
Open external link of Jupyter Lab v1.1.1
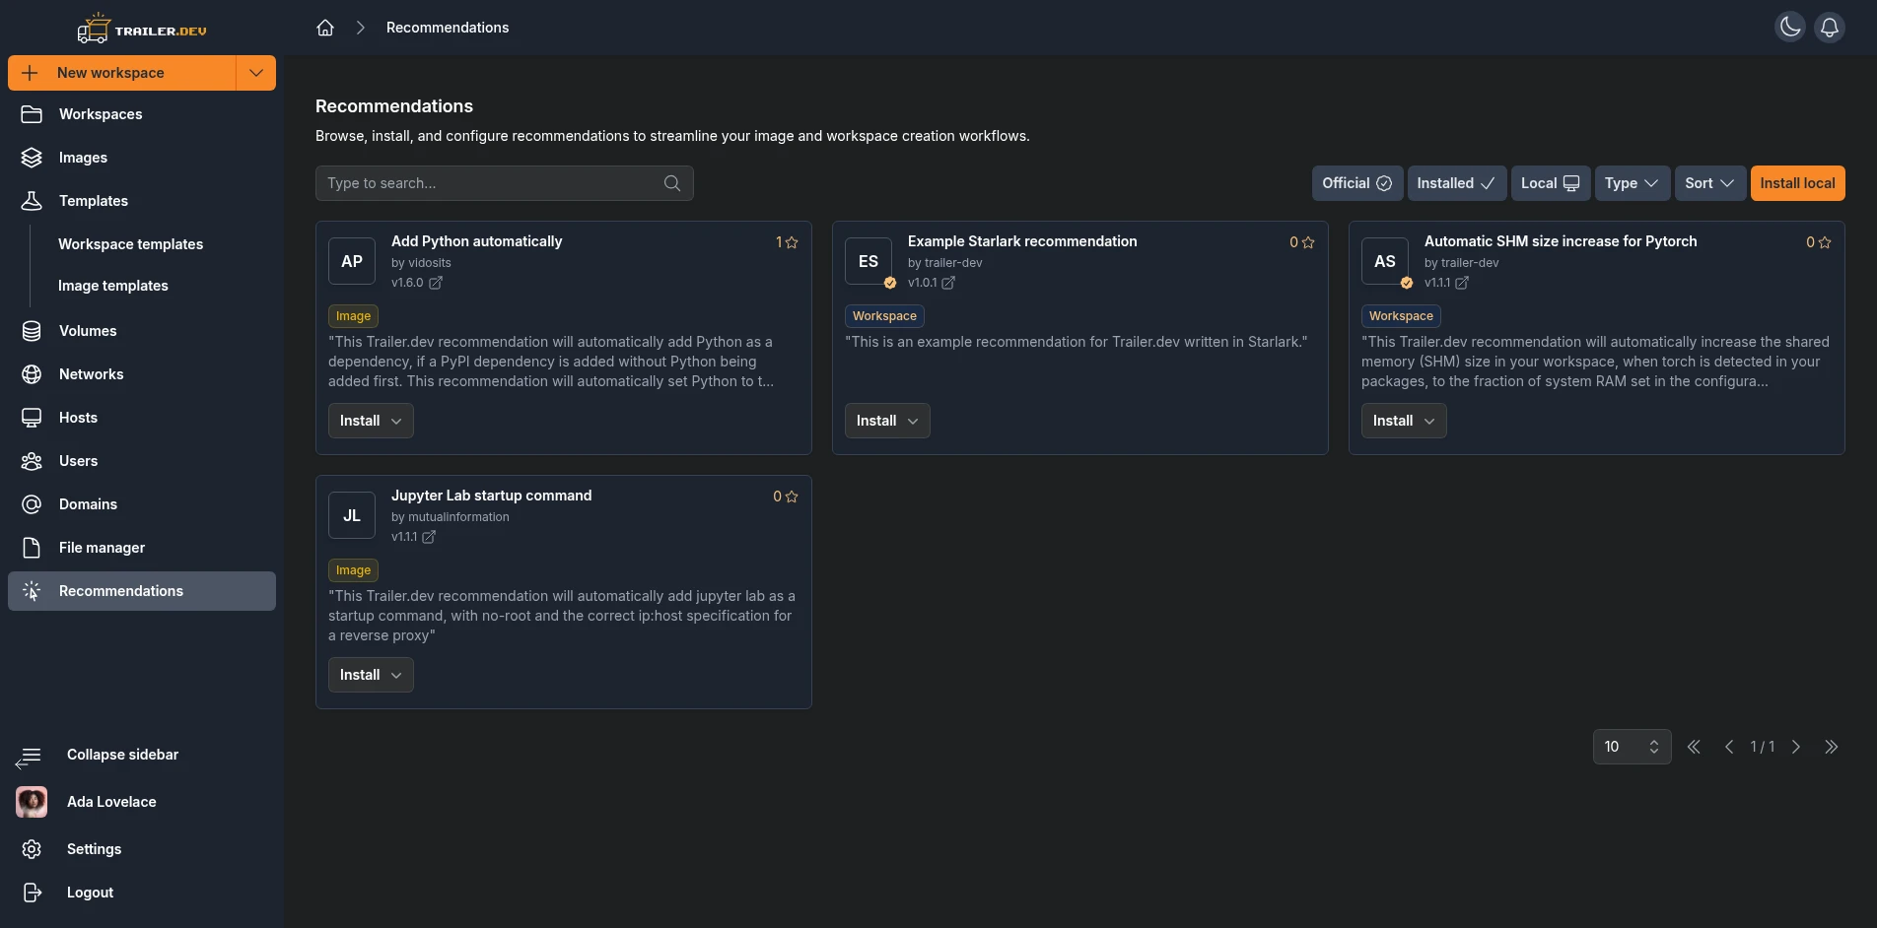(429, 537)
